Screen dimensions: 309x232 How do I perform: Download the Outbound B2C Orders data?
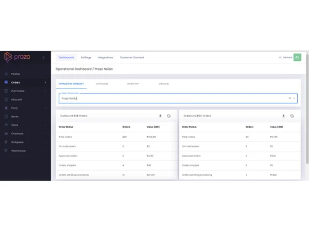click(284, 116)
